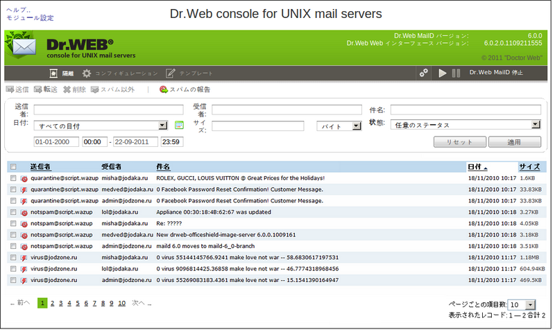Click the 転送 forward toolbar item

pyautogui.click(x=45, y=89)
